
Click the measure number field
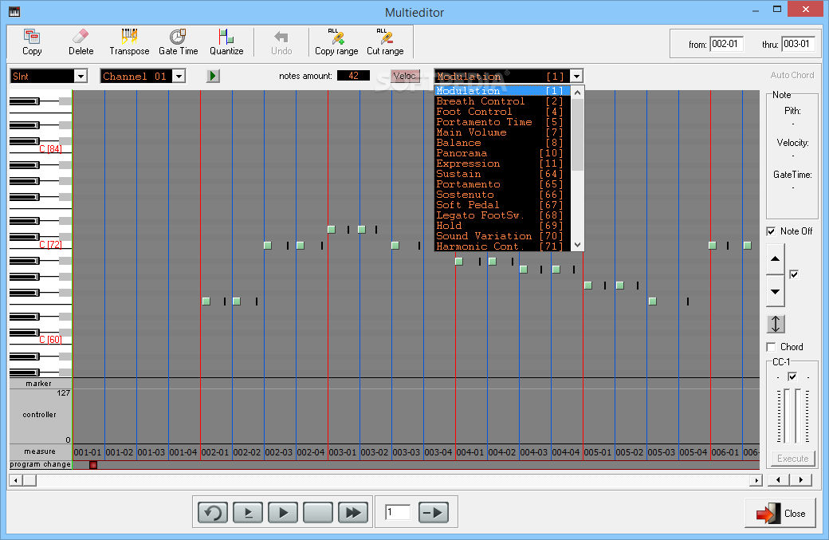pyautogui.click(x=398, y=512)
